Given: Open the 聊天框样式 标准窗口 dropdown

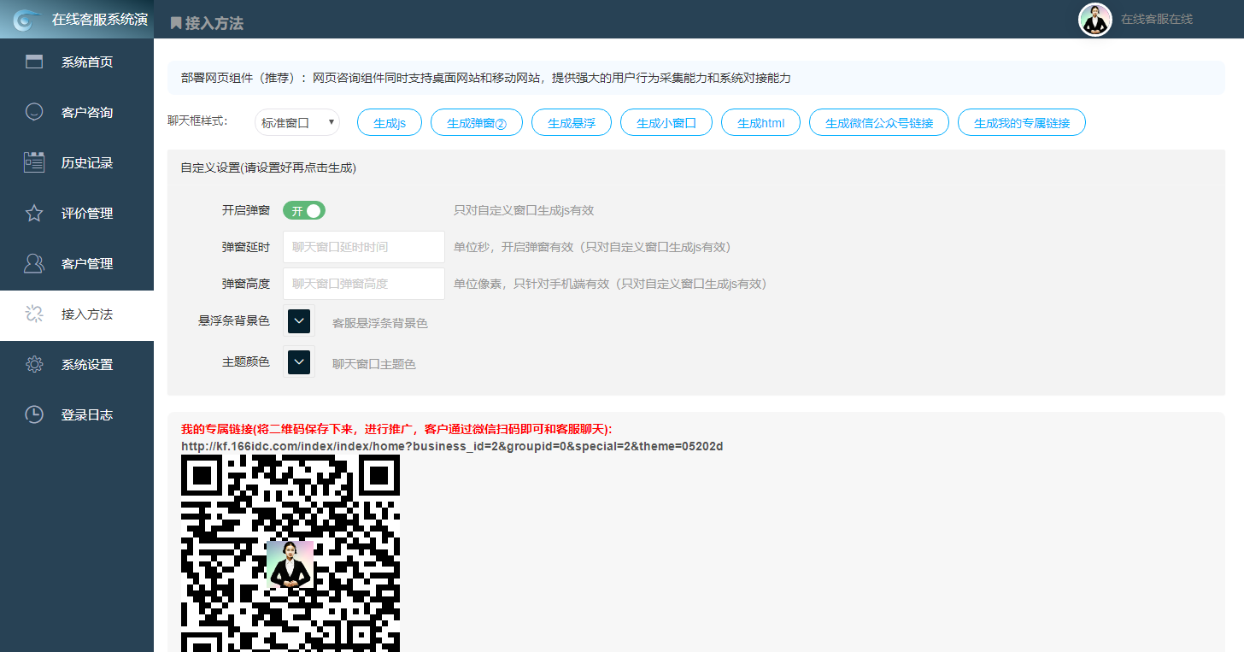Looking at the screenshot, I should pos(296,122).
